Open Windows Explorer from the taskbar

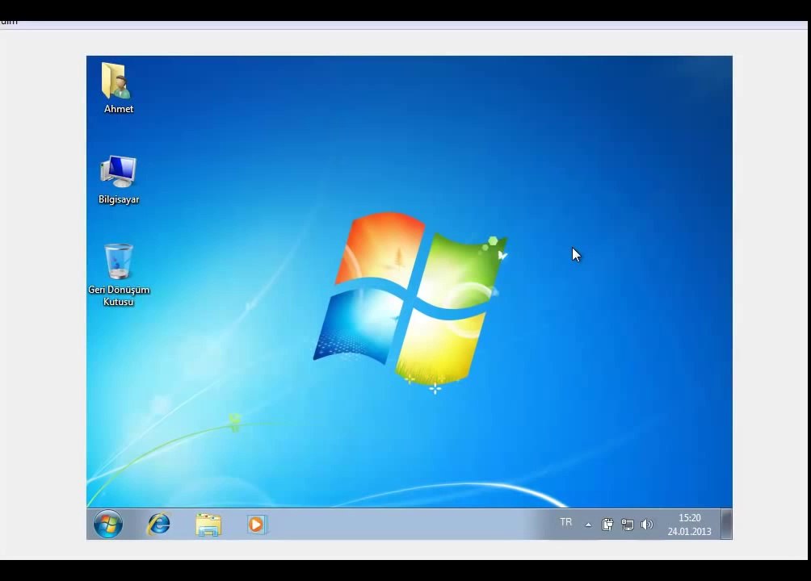[x=208, y=525]
